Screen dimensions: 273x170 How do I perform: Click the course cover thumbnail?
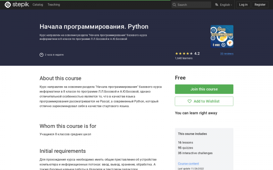[222, 36]
